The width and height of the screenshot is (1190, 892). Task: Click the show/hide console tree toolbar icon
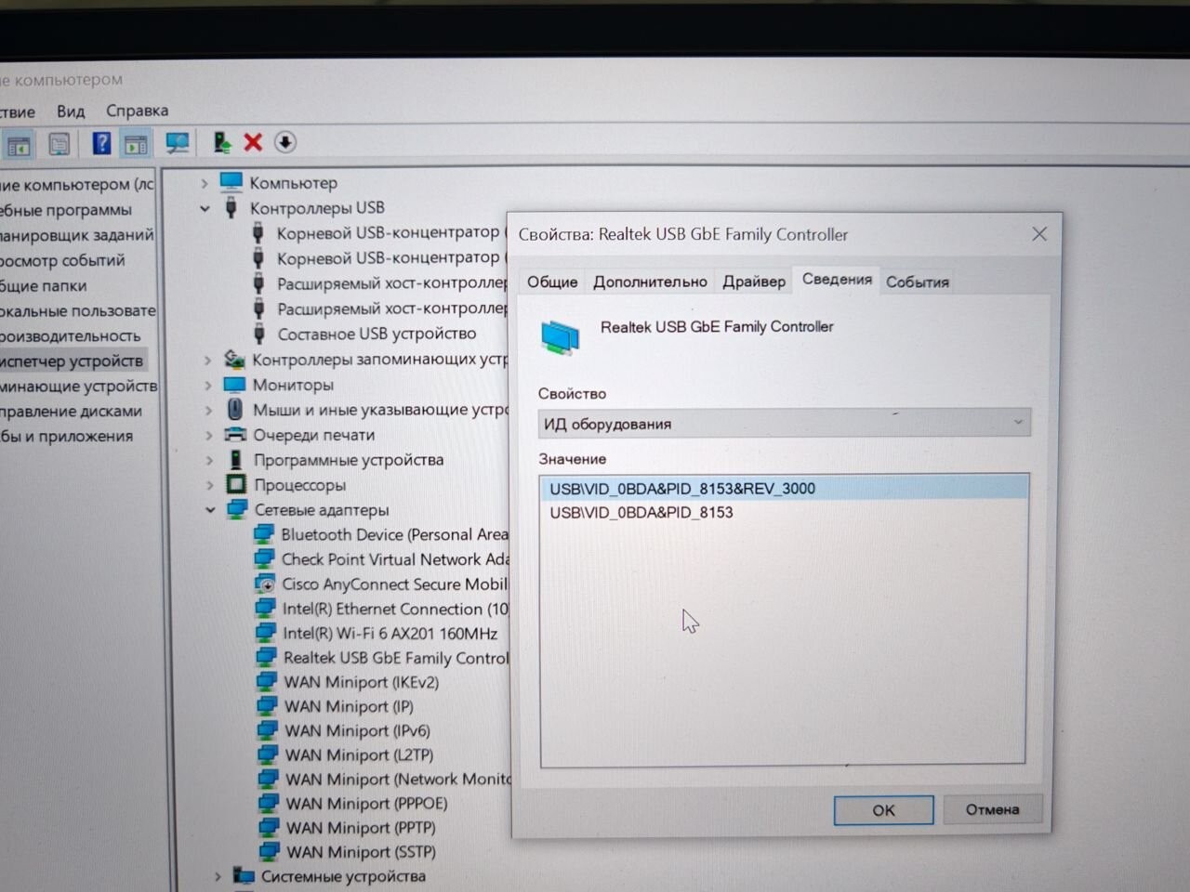(19, 145)
